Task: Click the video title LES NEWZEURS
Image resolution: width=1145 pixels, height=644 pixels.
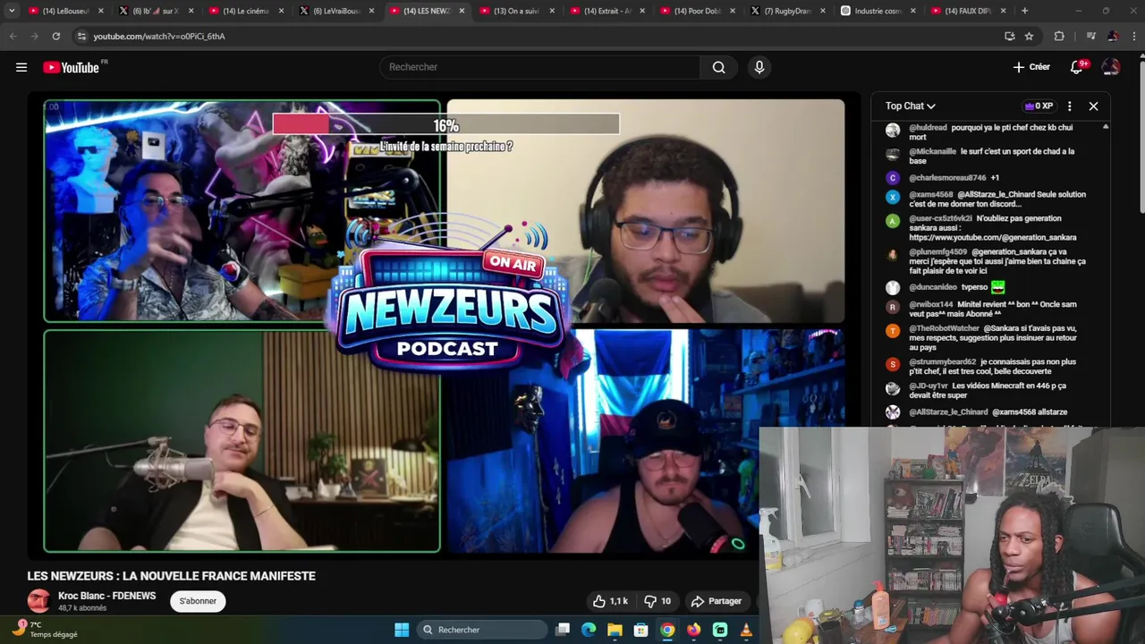Action: pos(171,576)
